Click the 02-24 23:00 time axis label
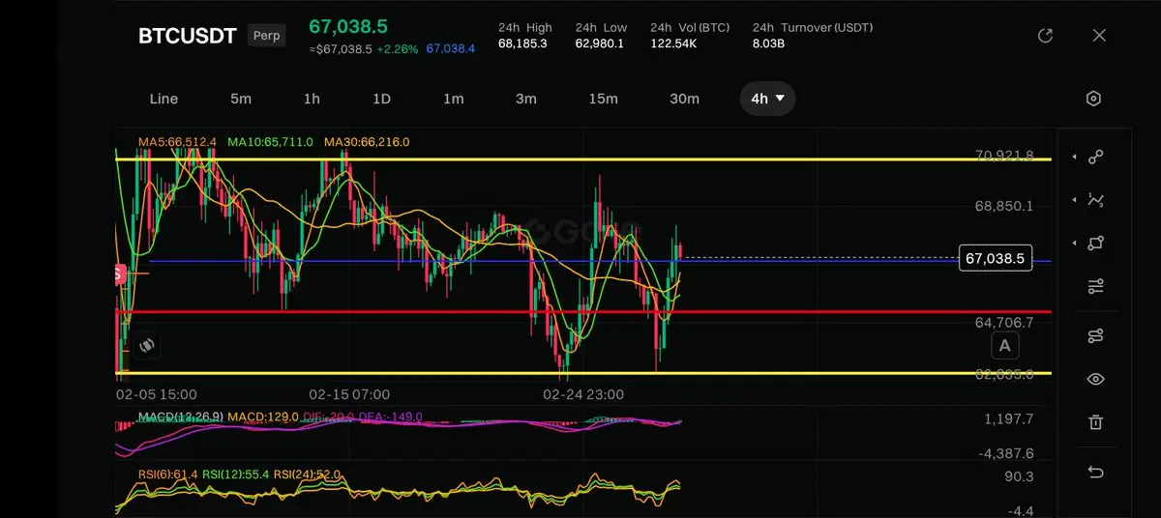1161x518 pixels. 583,394
